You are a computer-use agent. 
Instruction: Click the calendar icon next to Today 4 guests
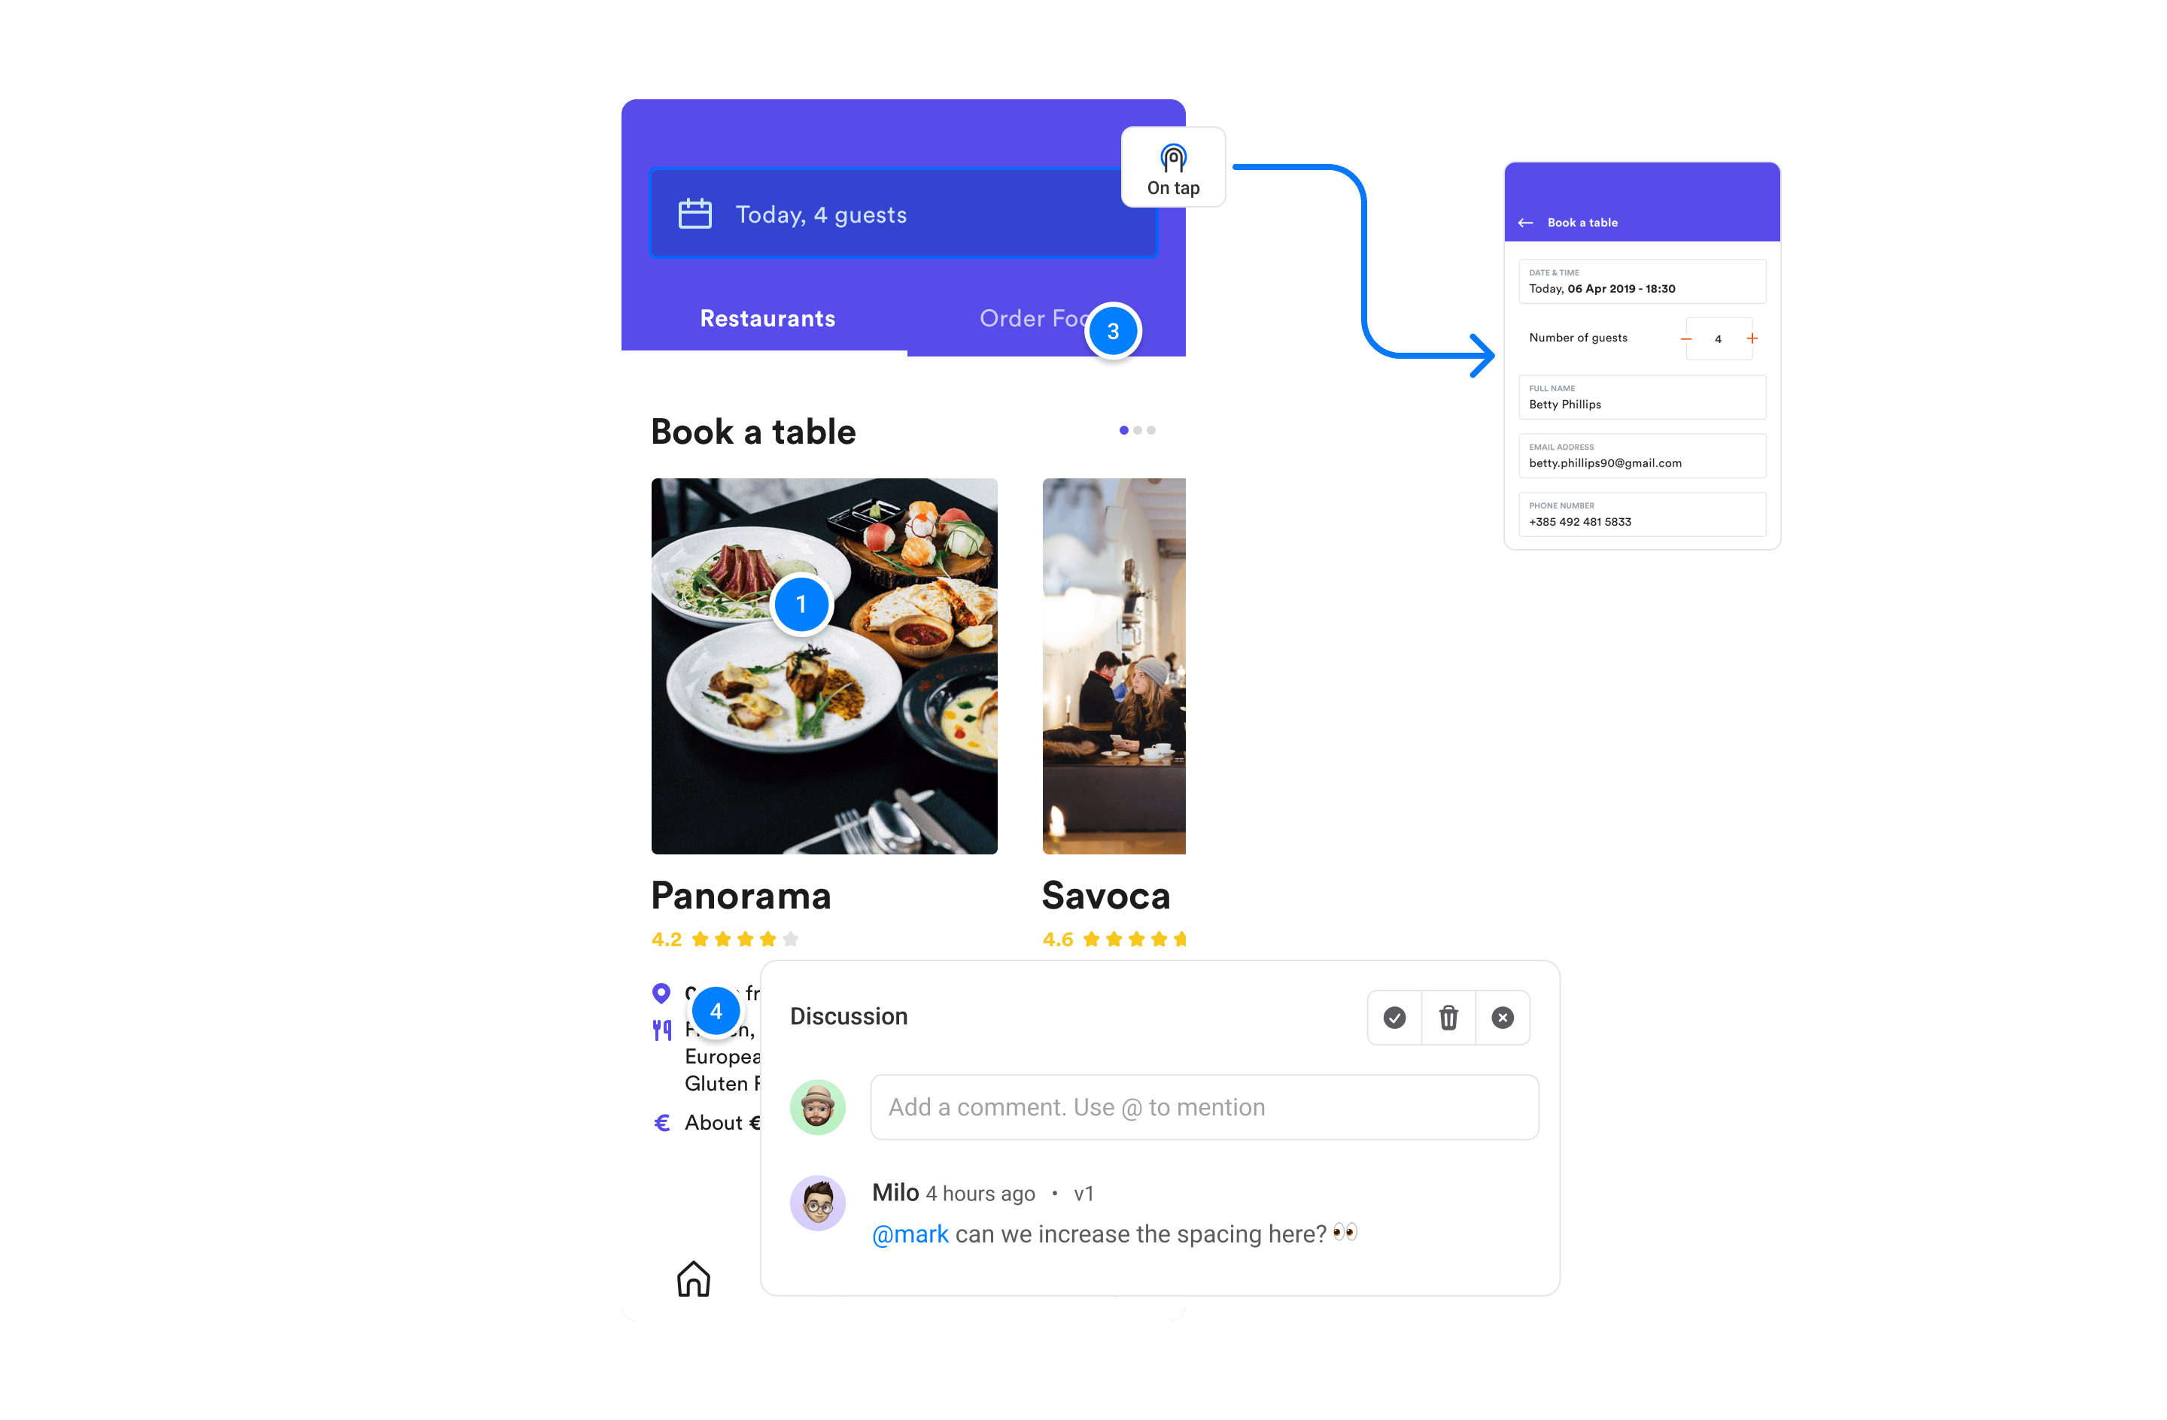click(x=693, y=214)
